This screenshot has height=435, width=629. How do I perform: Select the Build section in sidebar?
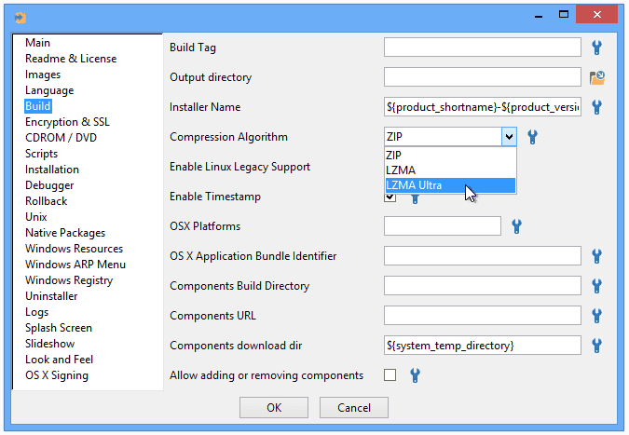point(37,106)
